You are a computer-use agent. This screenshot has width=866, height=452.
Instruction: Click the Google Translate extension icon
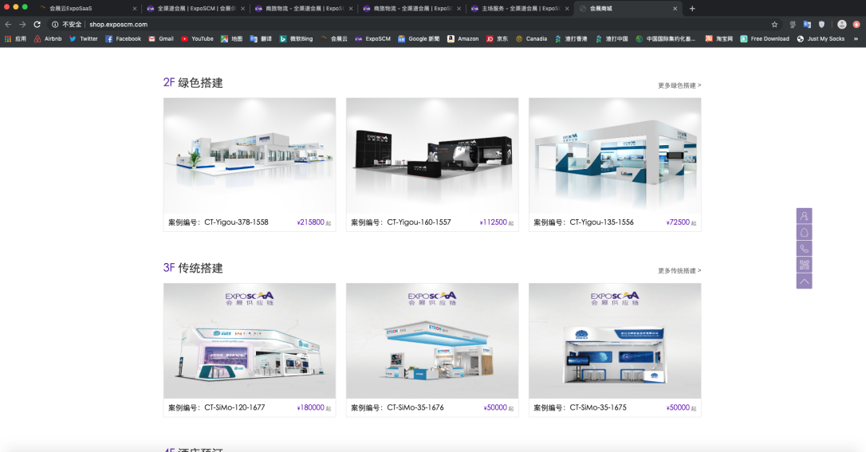[807, 24]
